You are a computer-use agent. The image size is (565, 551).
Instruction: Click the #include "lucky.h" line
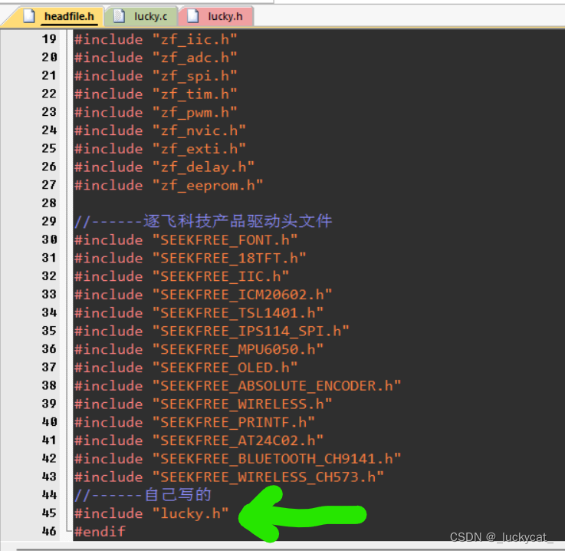tap(151, 513)
